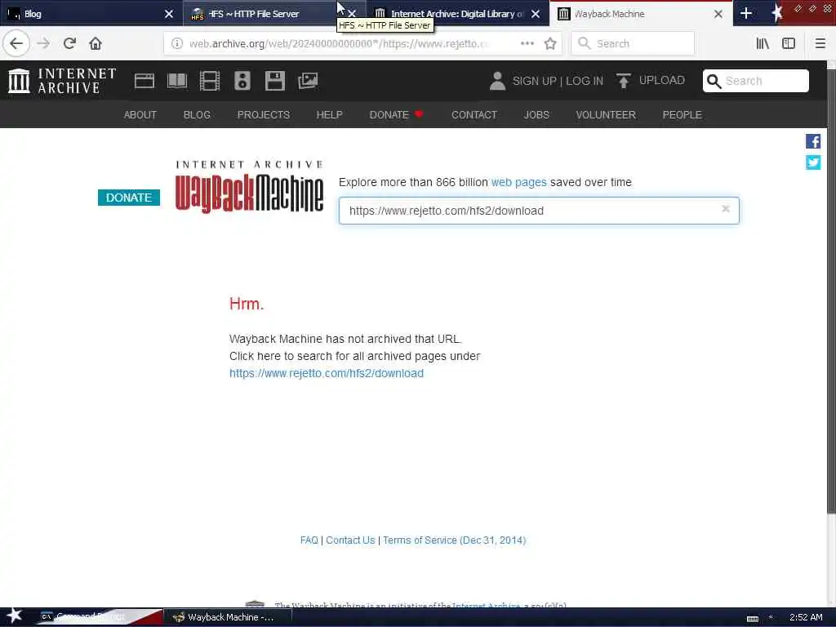The image size is (836, 627).
Task: Click the taskbar keyboard tray icon
Action: 752,619
